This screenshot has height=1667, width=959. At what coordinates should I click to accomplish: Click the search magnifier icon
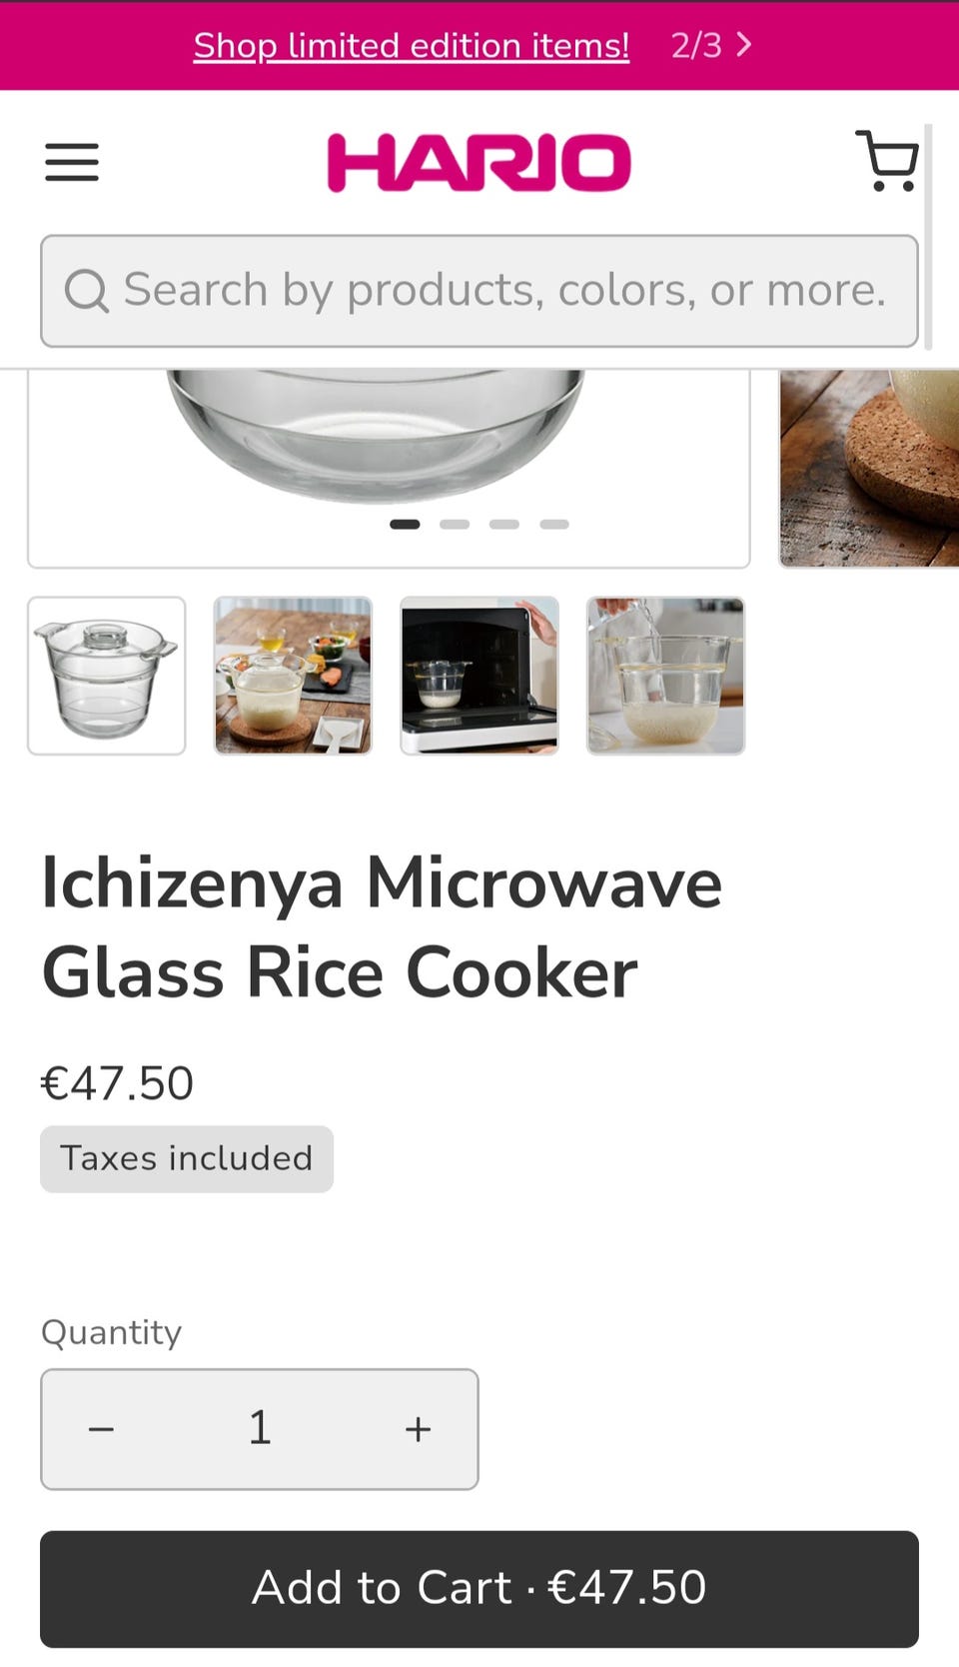(x=87, y=292)
